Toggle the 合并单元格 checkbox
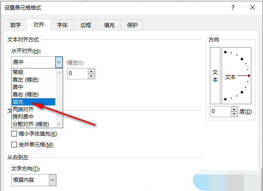 coord(14,145)
